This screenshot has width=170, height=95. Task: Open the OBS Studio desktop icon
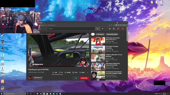point(2,49)
